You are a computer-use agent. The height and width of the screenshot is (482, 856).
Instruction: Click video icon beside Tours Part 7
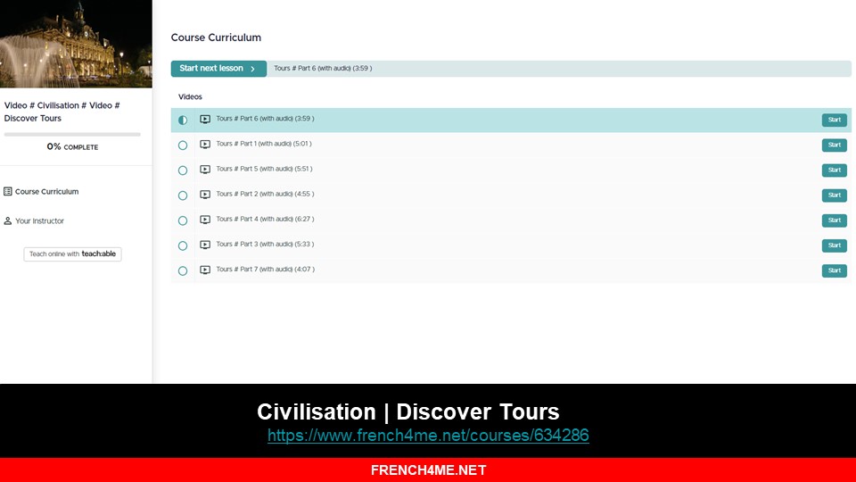[x=205, y=270]
